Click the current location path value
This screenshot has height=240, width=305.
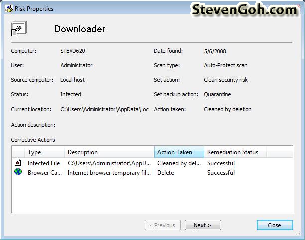pyautogui.click(x=104, y=109)
